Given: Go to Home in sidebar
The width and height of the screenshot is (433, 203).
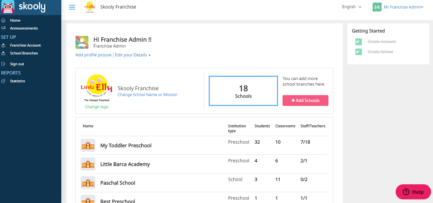Looking at the screenshot, I should (15, 20).
